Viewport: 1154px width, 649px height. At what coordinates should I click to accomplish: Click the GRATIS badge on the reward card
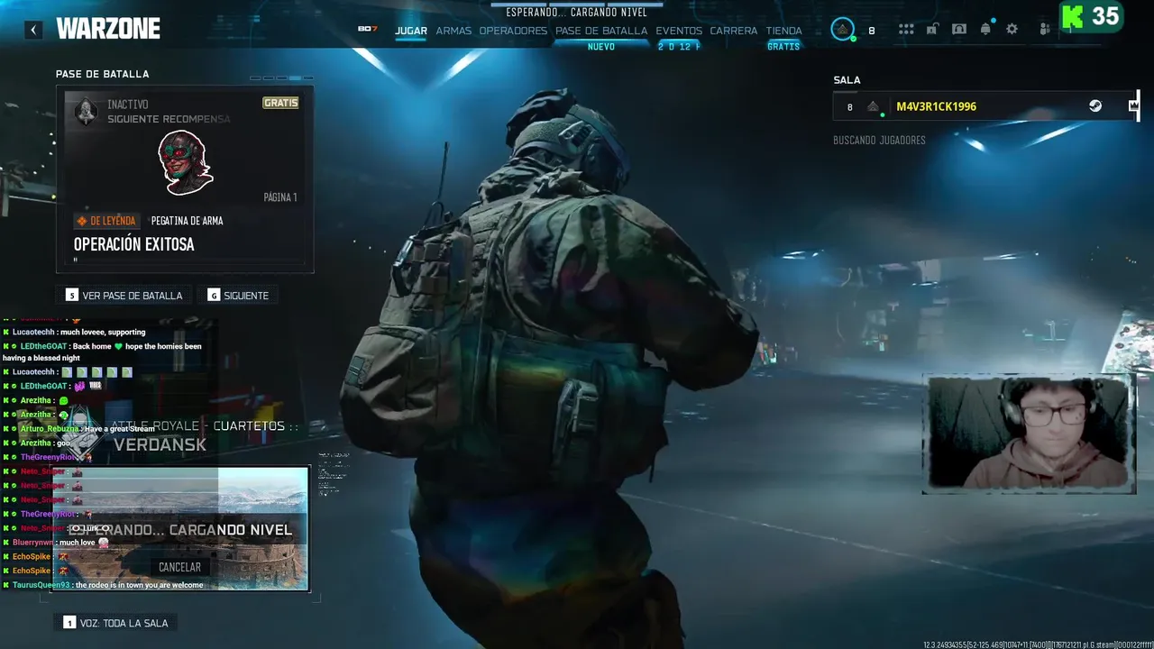coord(280,103)
